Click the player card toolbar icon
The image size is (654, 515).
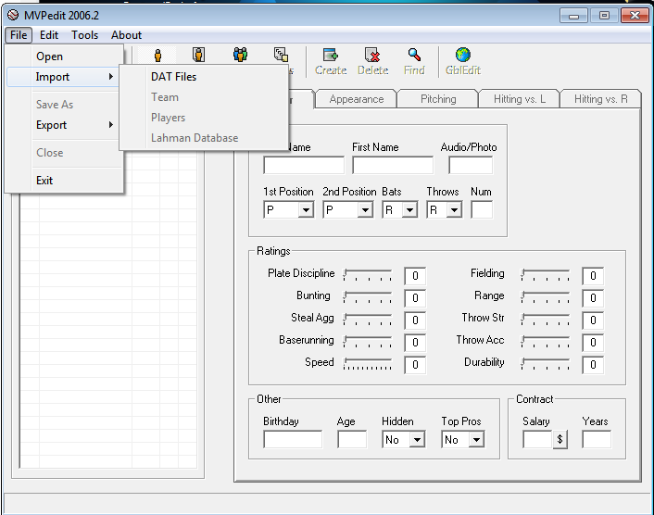(198, 55)
